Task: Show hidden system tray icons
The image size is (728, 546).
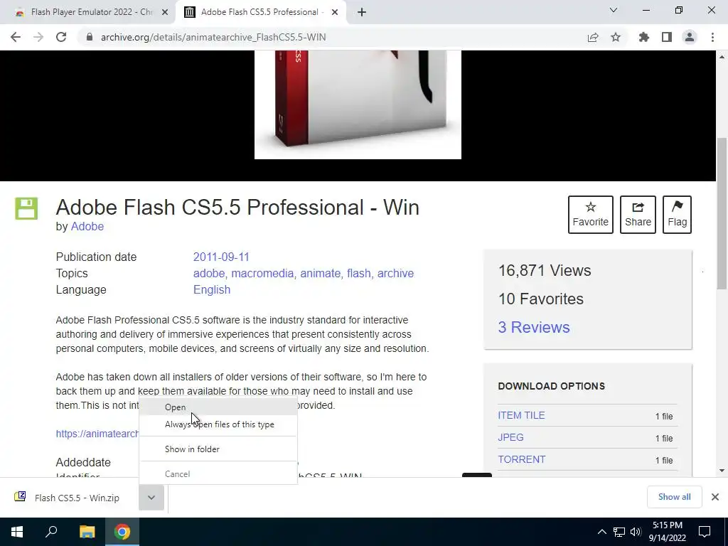Action: click(601, 532)
